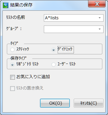Select the スタティック radio button

13,50
